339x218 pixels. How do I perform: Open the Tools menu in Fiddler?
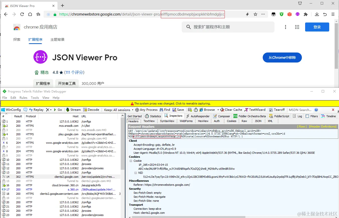click(x=35, y=98)
